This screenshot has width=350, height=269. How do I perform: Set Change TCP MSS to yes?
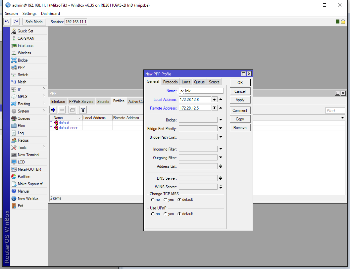(x=169, y=200)
